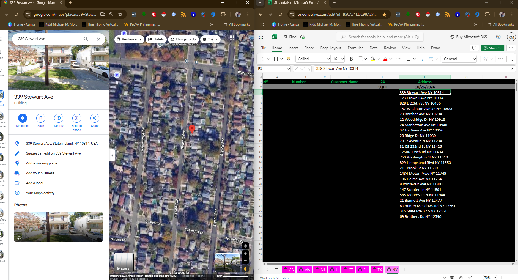Screen dimensions: 518x280
Task: Click Excel Undo button
Action: pos(263,59)
